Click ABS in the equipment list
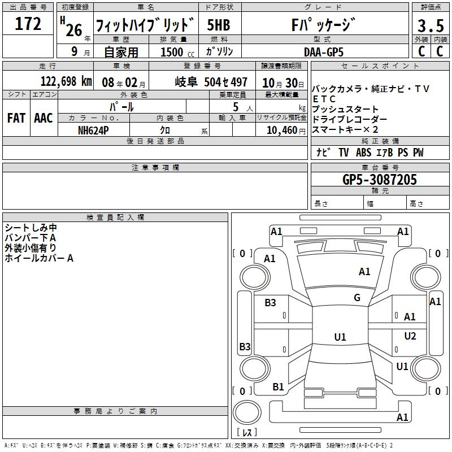The image size is (452, 452). [x=363, y=153]
